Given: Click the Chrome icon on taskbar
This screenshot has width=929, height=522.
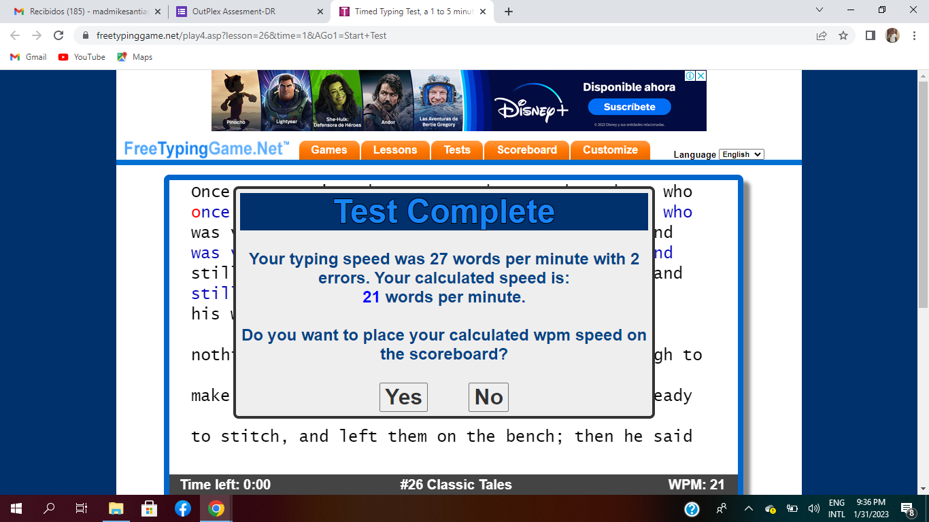Looking at the screenshot, I should pyautogui.click(x=216, y=508).
